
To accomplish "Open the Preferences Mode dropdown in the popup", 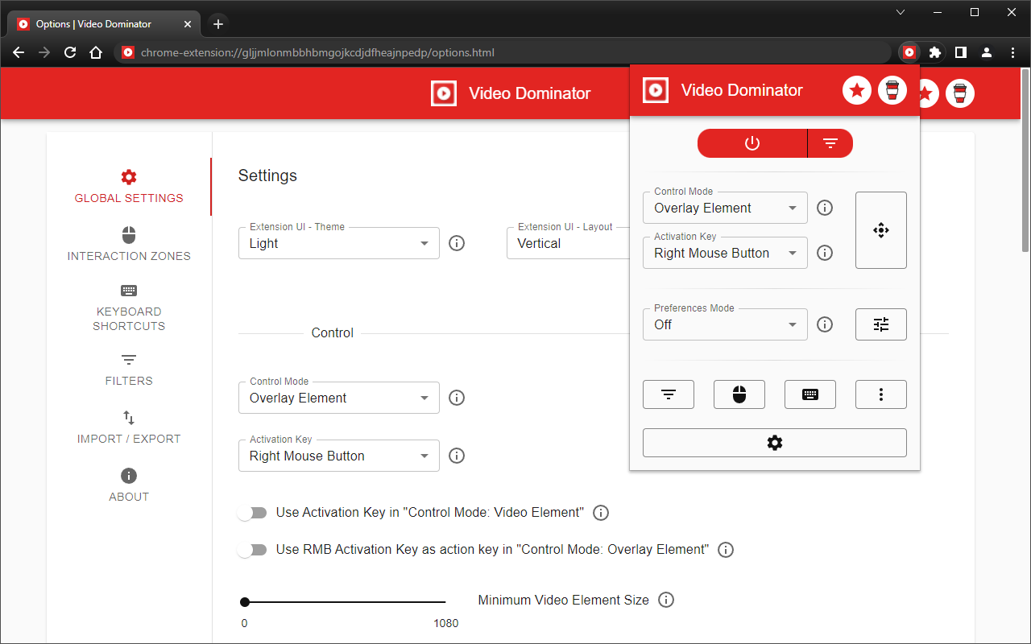I will [725, 324].
